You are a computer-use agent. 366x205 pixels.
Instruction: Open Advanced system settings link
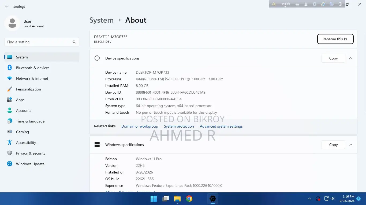click(221, 126)
